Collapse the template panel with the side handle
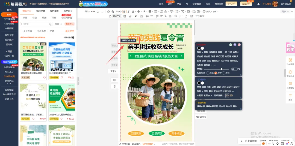 pos(78,81)
